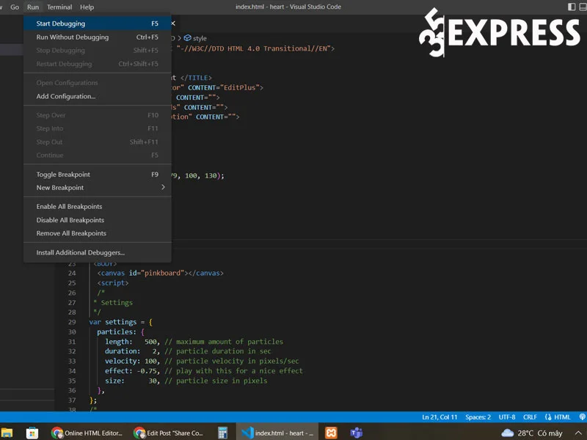Click the style breadcrumb symbol icon
The height and width of the screenshot is (440, 587).
[188, 38]
